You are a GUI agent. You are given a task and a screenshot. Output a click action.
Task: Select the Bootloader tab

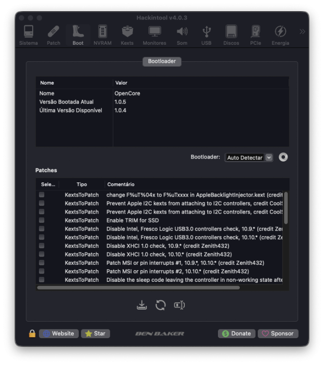point(162,61)
